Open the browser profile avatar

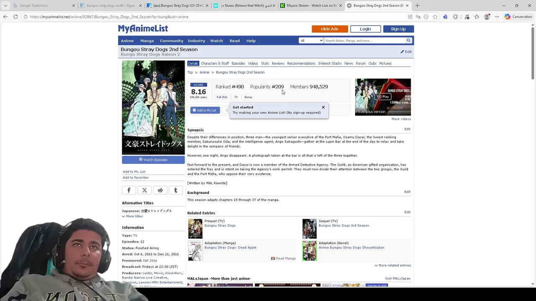tap(487, 17)
